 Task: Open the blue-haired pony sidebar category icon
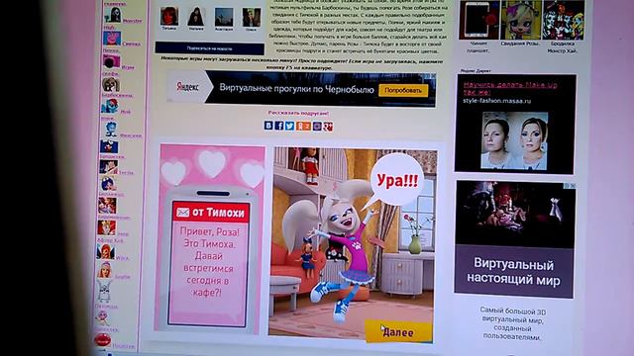coord(110,106)
